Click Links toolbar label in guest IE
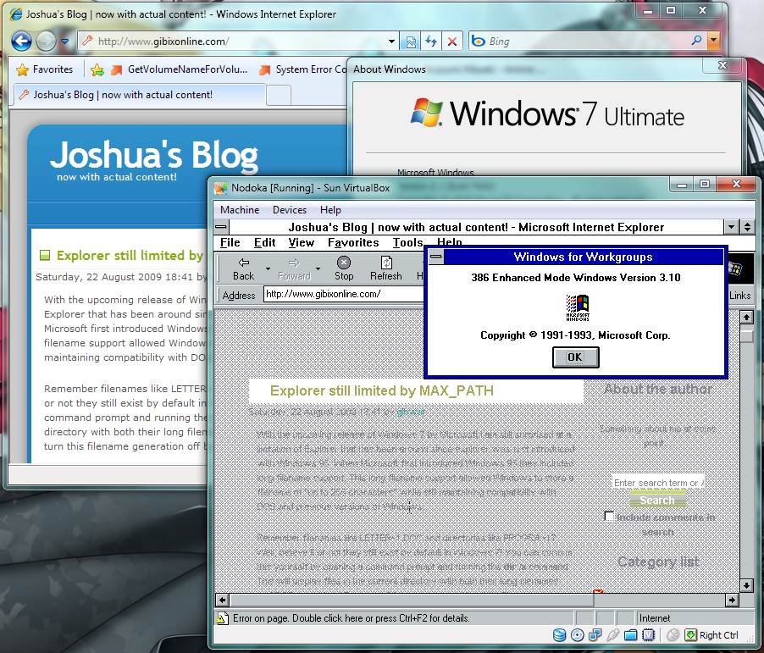 (x=739, y=296)
